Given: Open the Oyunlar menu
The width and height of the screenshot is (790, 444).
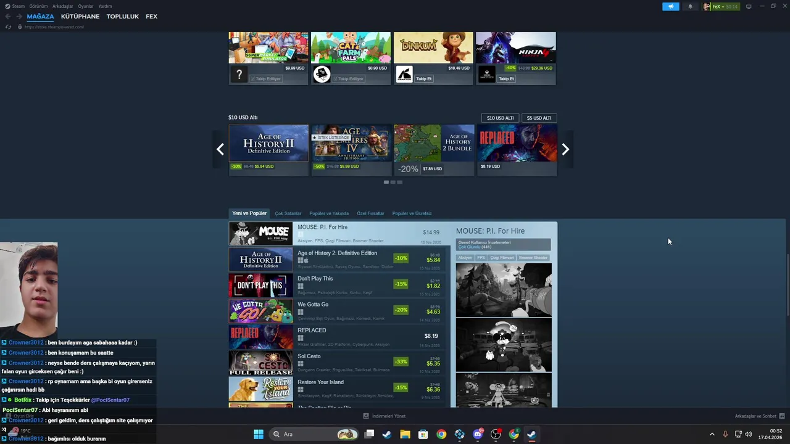Looking at the screenshot, I should tap(86, 6).
